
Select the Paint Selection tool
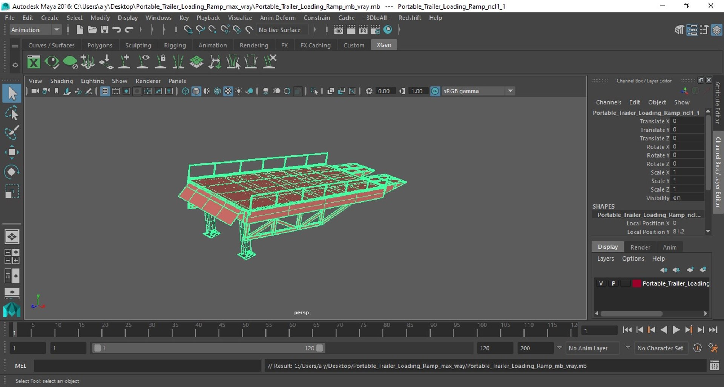[x=12, y=132]
